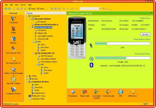Open the File menu
This screenshot has height=108, width=156.
pyautogui.click(x=6, y=5)
